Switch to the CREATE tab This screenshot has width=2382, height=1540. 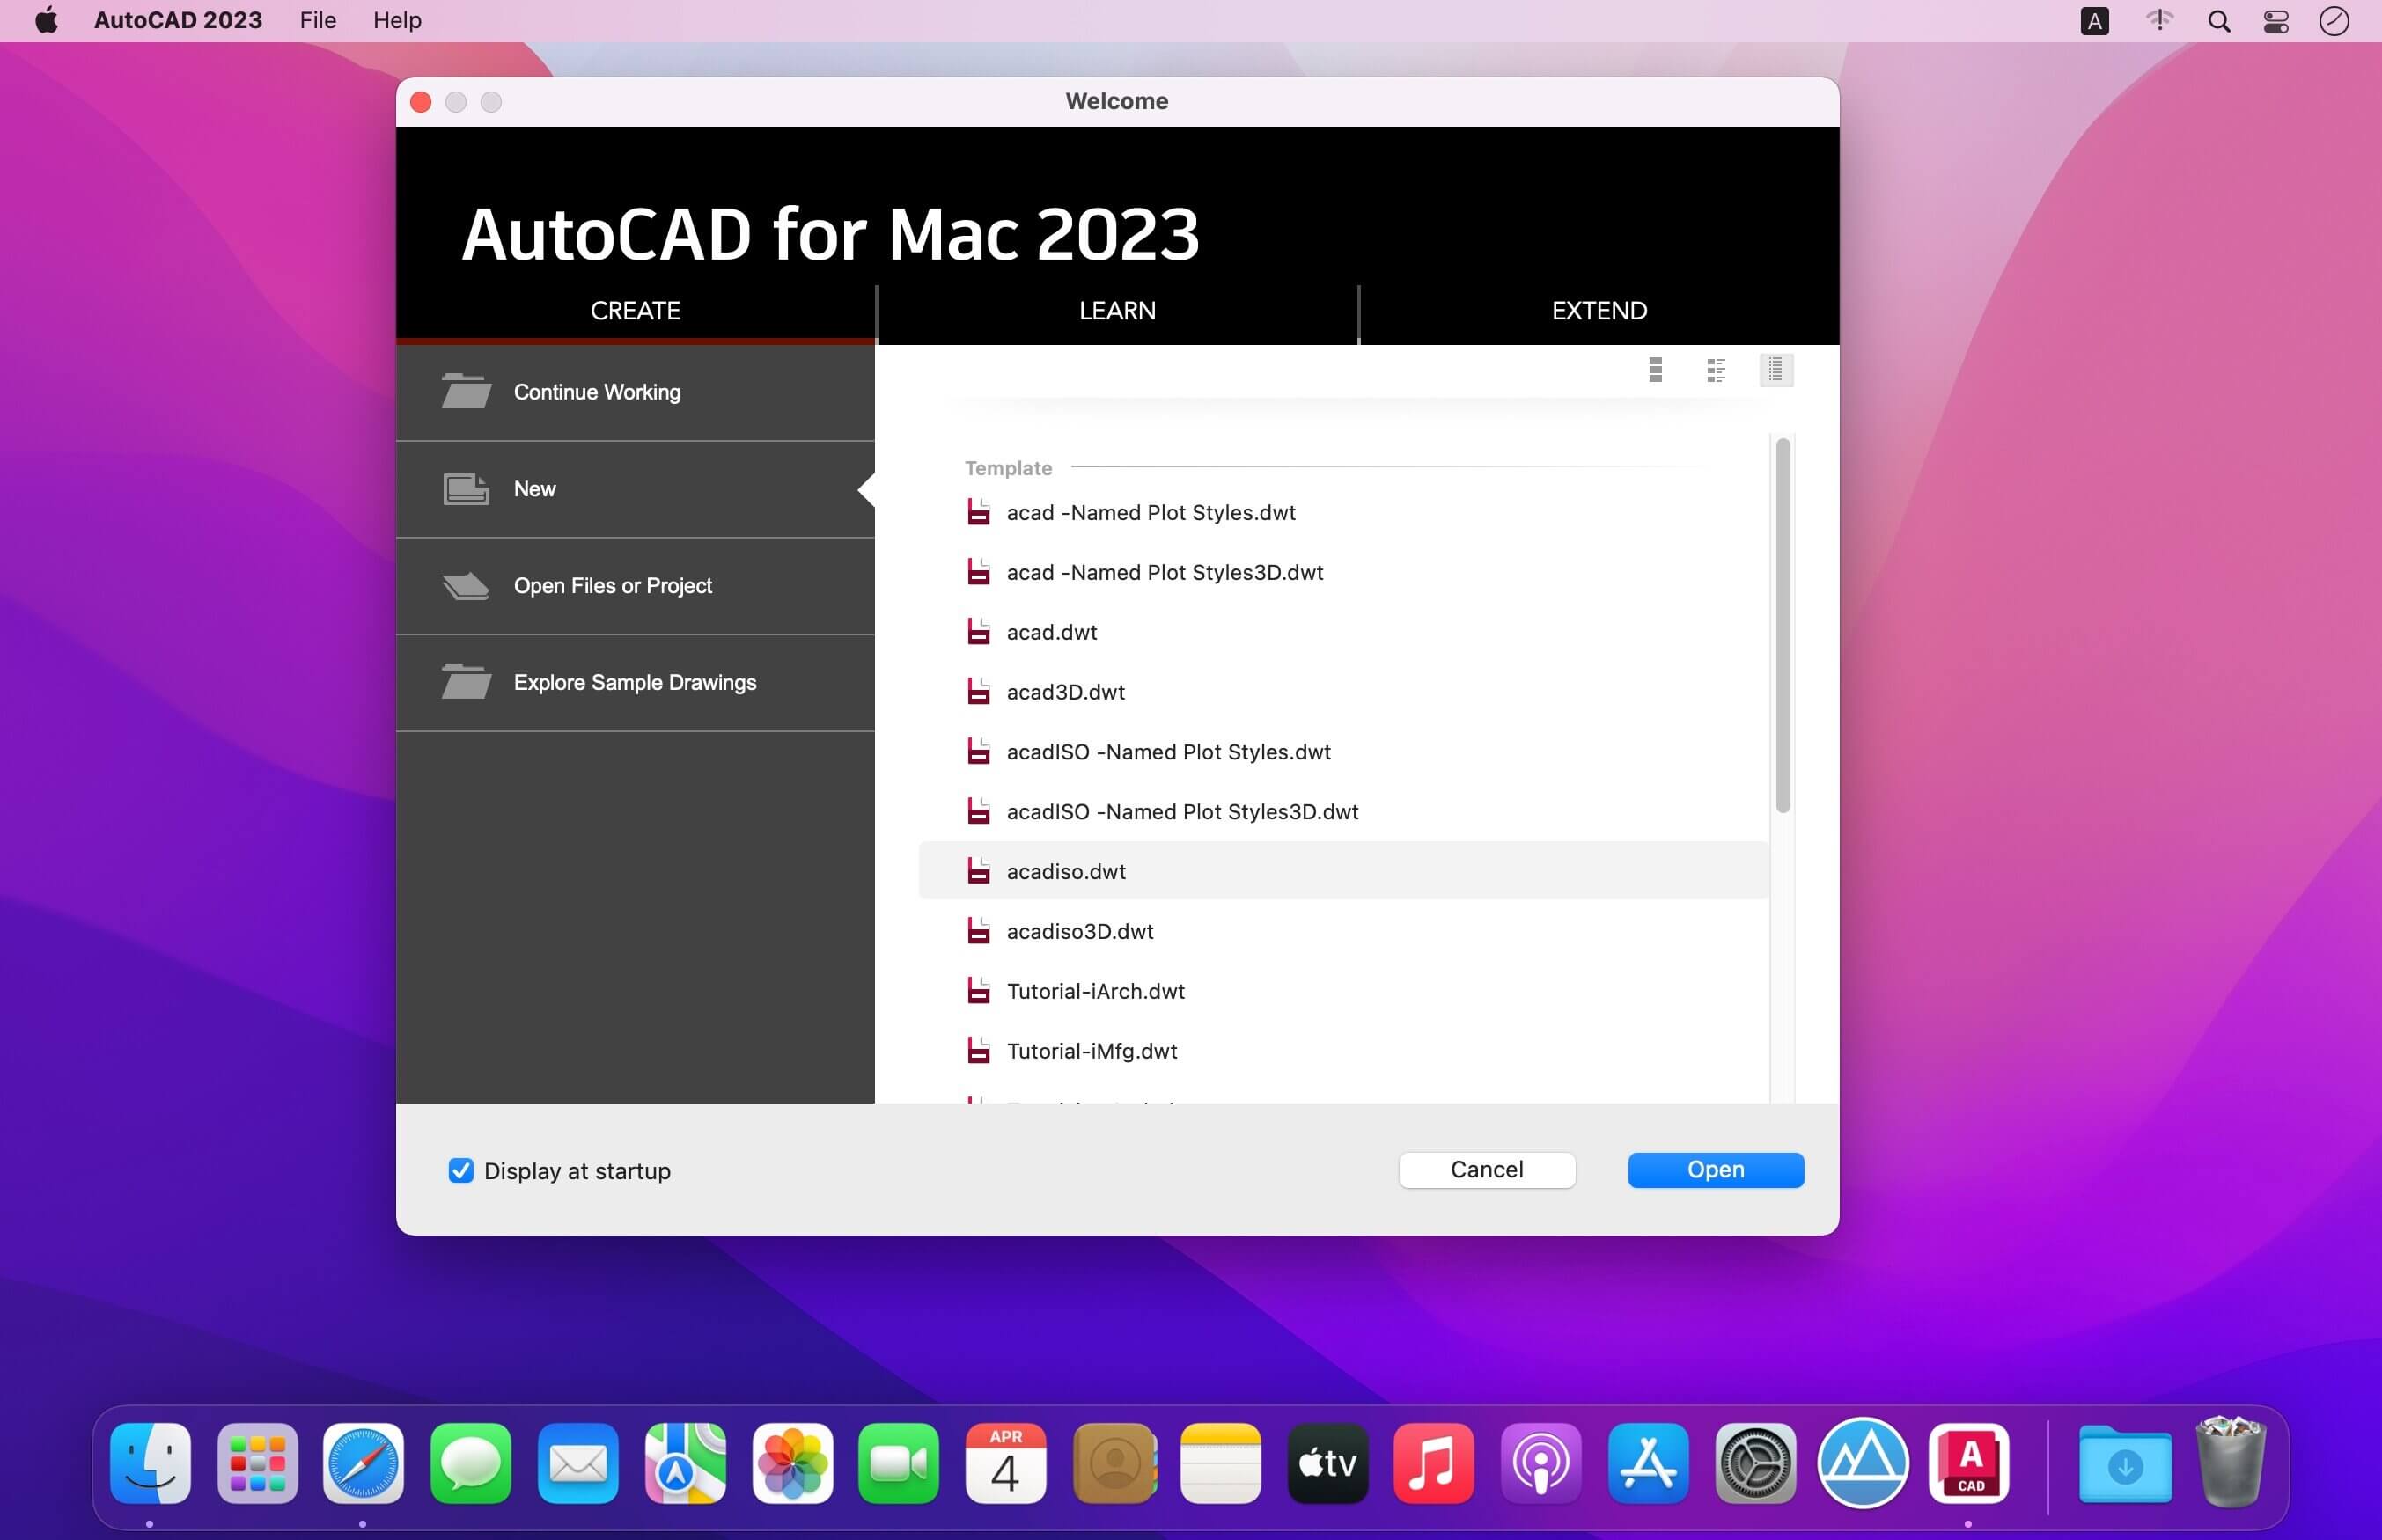coord(636,309)
